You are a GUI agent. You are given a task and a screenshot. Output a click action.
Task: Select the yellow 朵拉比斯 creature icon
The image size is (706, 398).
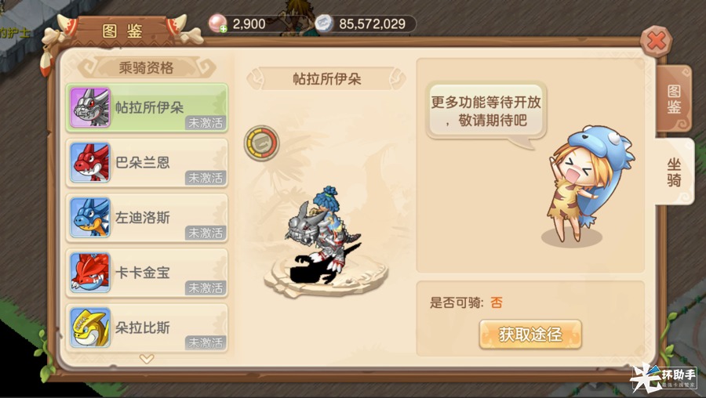coord(90,327)
